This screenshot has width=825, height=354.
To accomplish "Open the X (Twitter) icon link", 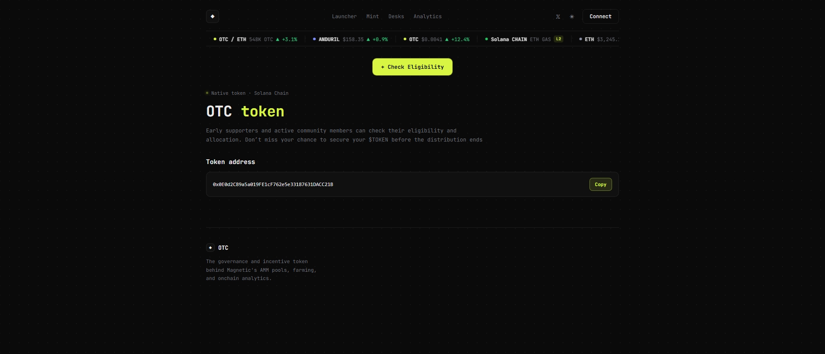I will 558,17.
